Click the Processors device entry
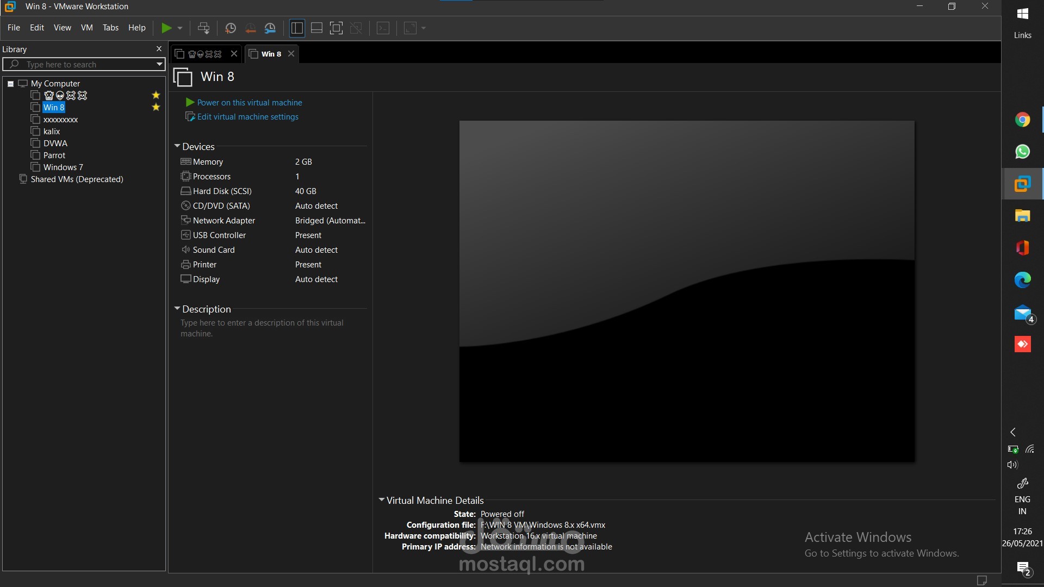Image resolution: width=1044 pixels, height=587 pixels. click(273, 177)
